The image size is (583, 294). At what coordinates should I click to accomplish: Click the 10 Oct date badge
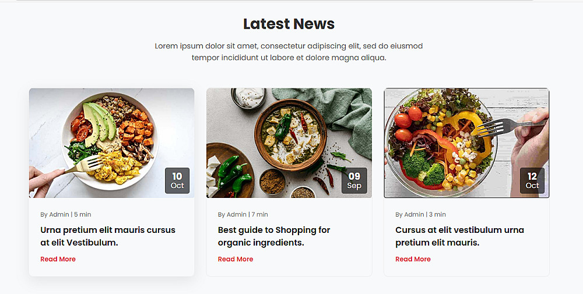coord(177,181)
